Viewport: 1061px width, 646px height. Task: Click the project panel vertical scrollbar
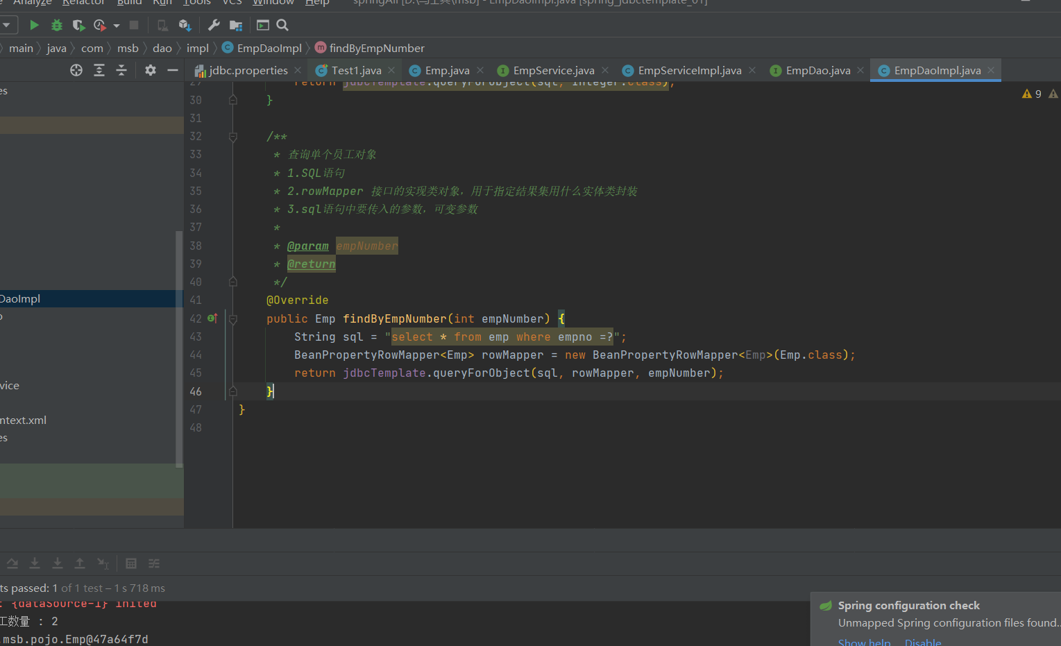pyautogui.click(x=179, y=349)
